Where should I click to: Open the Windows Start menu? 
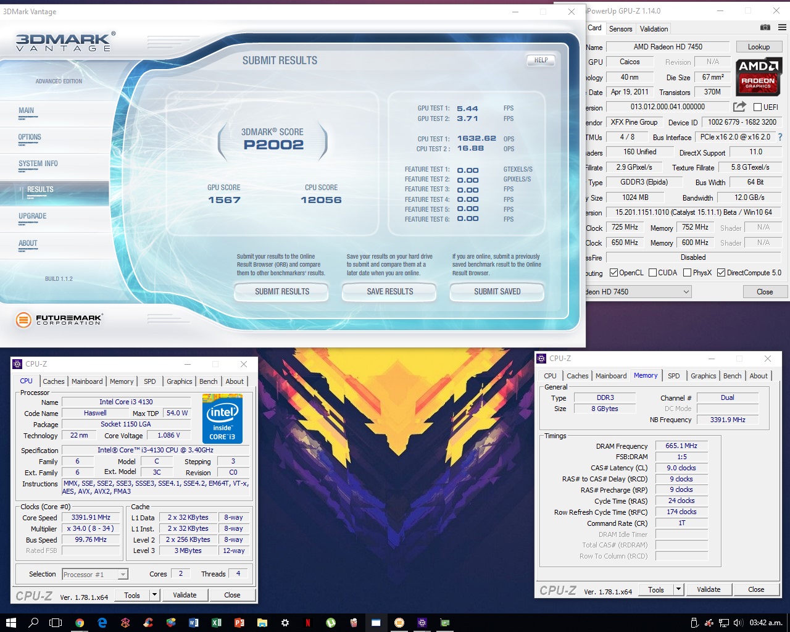(x=10, y=623)
